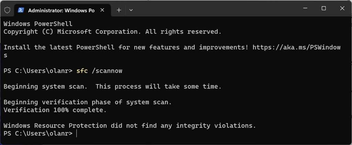The height and width of the screenshot is (145, 352).
Task: Open the https://aka.ms/PSWindows link
Action: tap(296, 47)
